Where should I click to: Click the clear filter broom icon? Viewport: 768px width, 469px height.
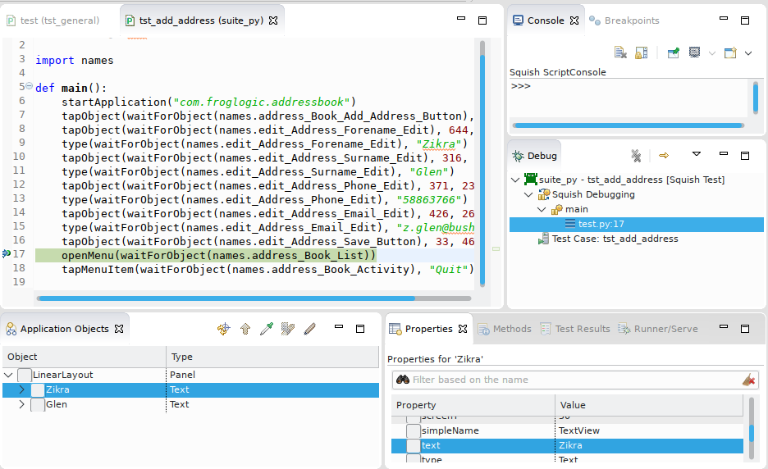coord(748,380)
